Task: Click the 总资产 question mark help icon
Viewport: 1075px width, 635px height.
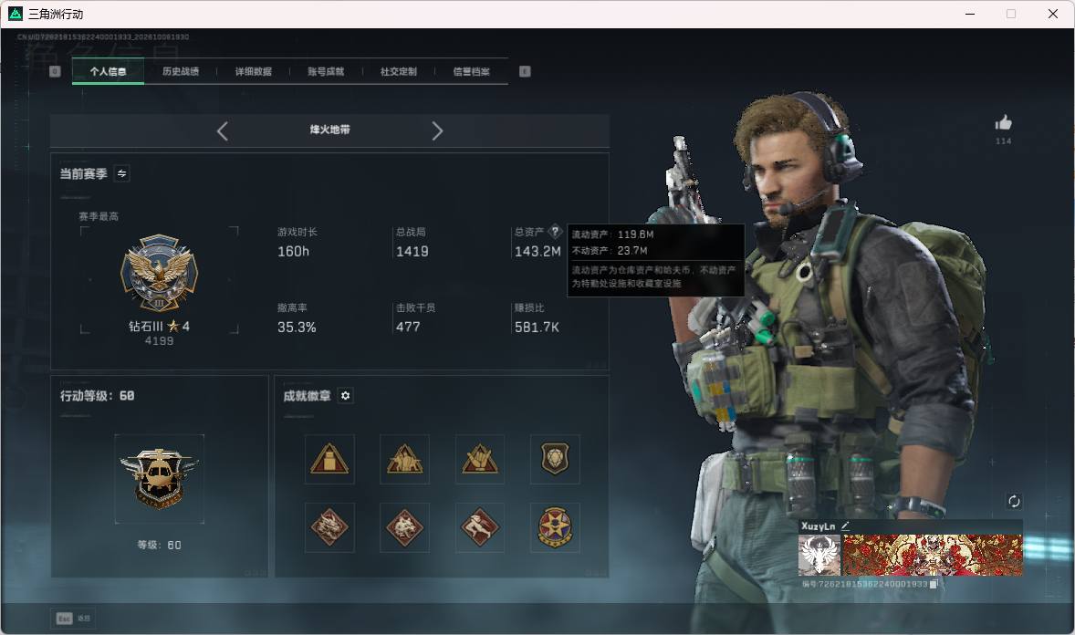Action: click(555, 232)
